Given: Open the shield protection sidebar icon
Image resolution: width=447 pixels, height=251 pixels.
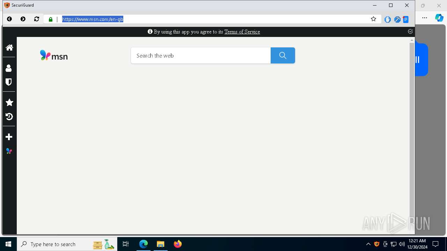Looking at the screenshot, I should click(9, 82).
